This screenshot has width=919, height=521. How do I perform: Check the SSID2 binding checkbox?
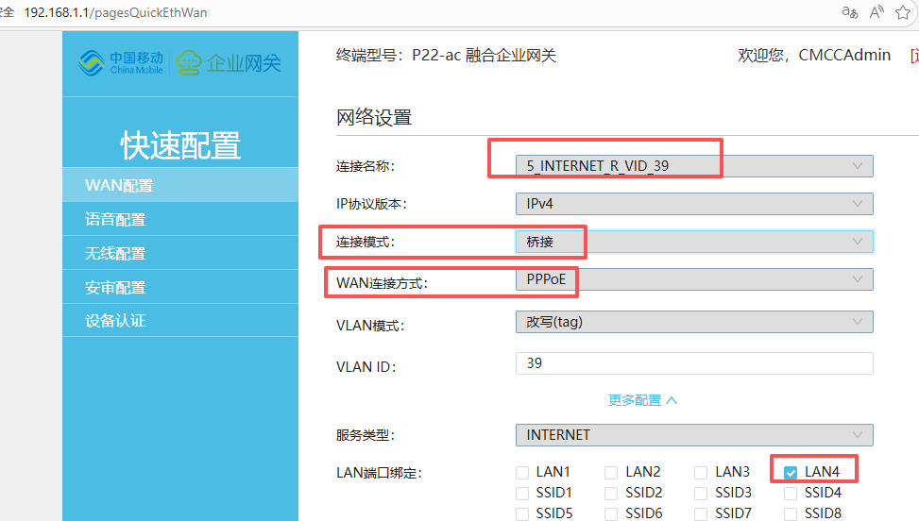pyautogui.click(x=611, y=494)
